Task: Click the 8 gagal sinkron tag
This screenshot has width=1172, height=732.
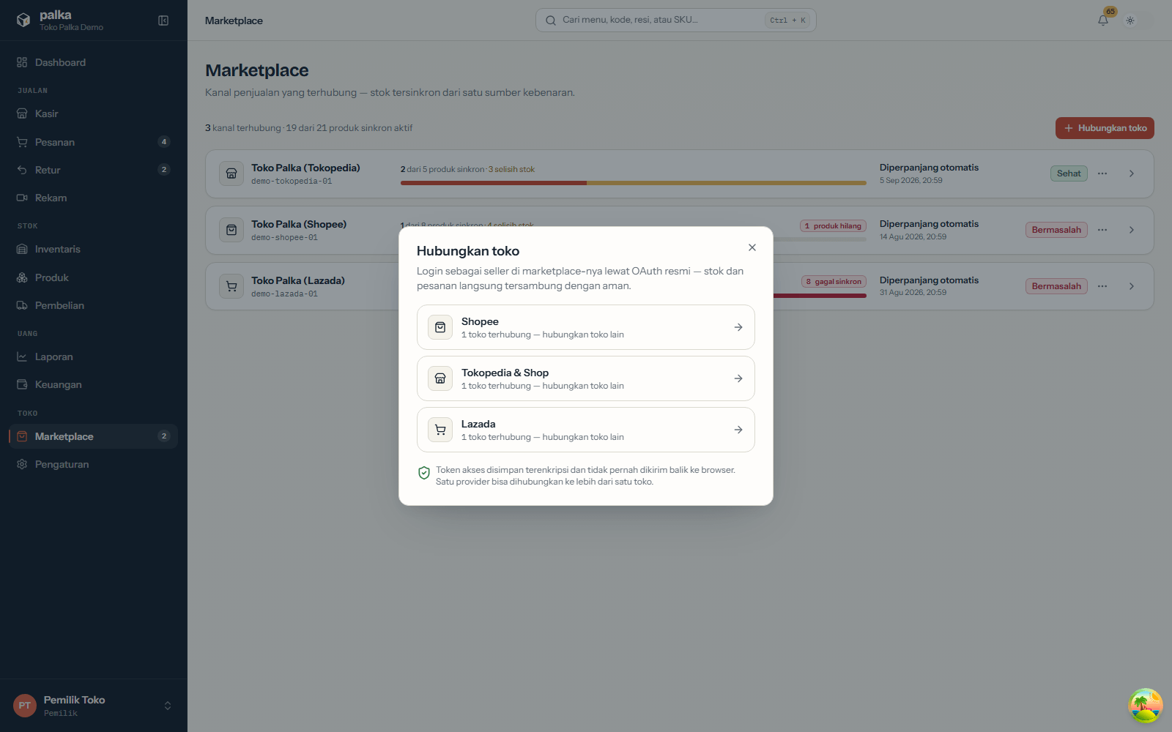Action: [834, 282]
